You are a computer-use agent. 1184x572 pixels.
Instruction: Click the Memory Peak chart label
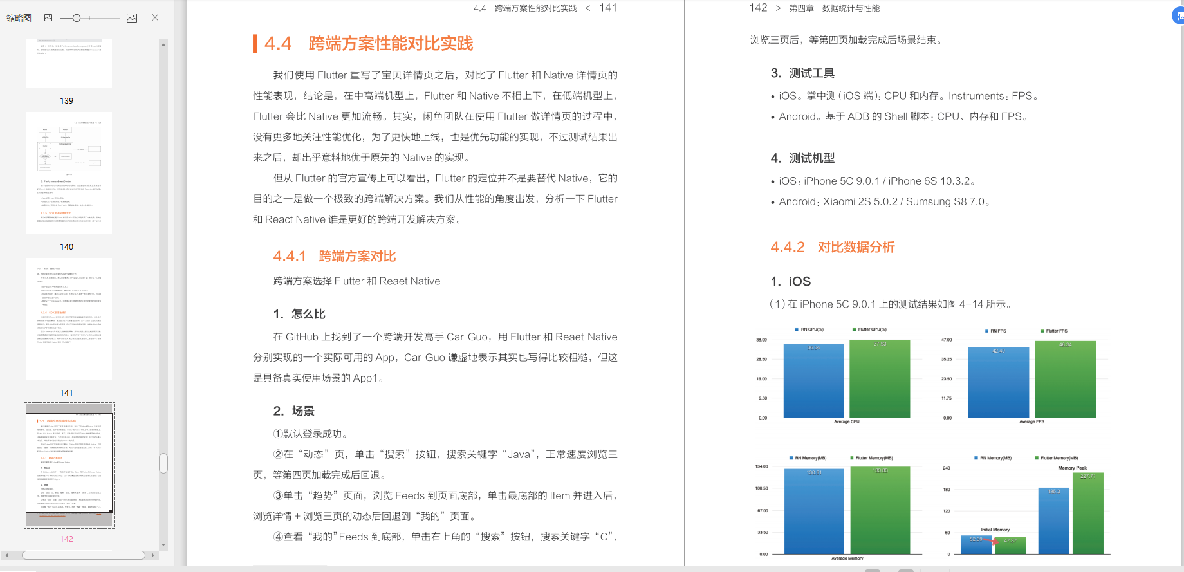point(1073,468)
